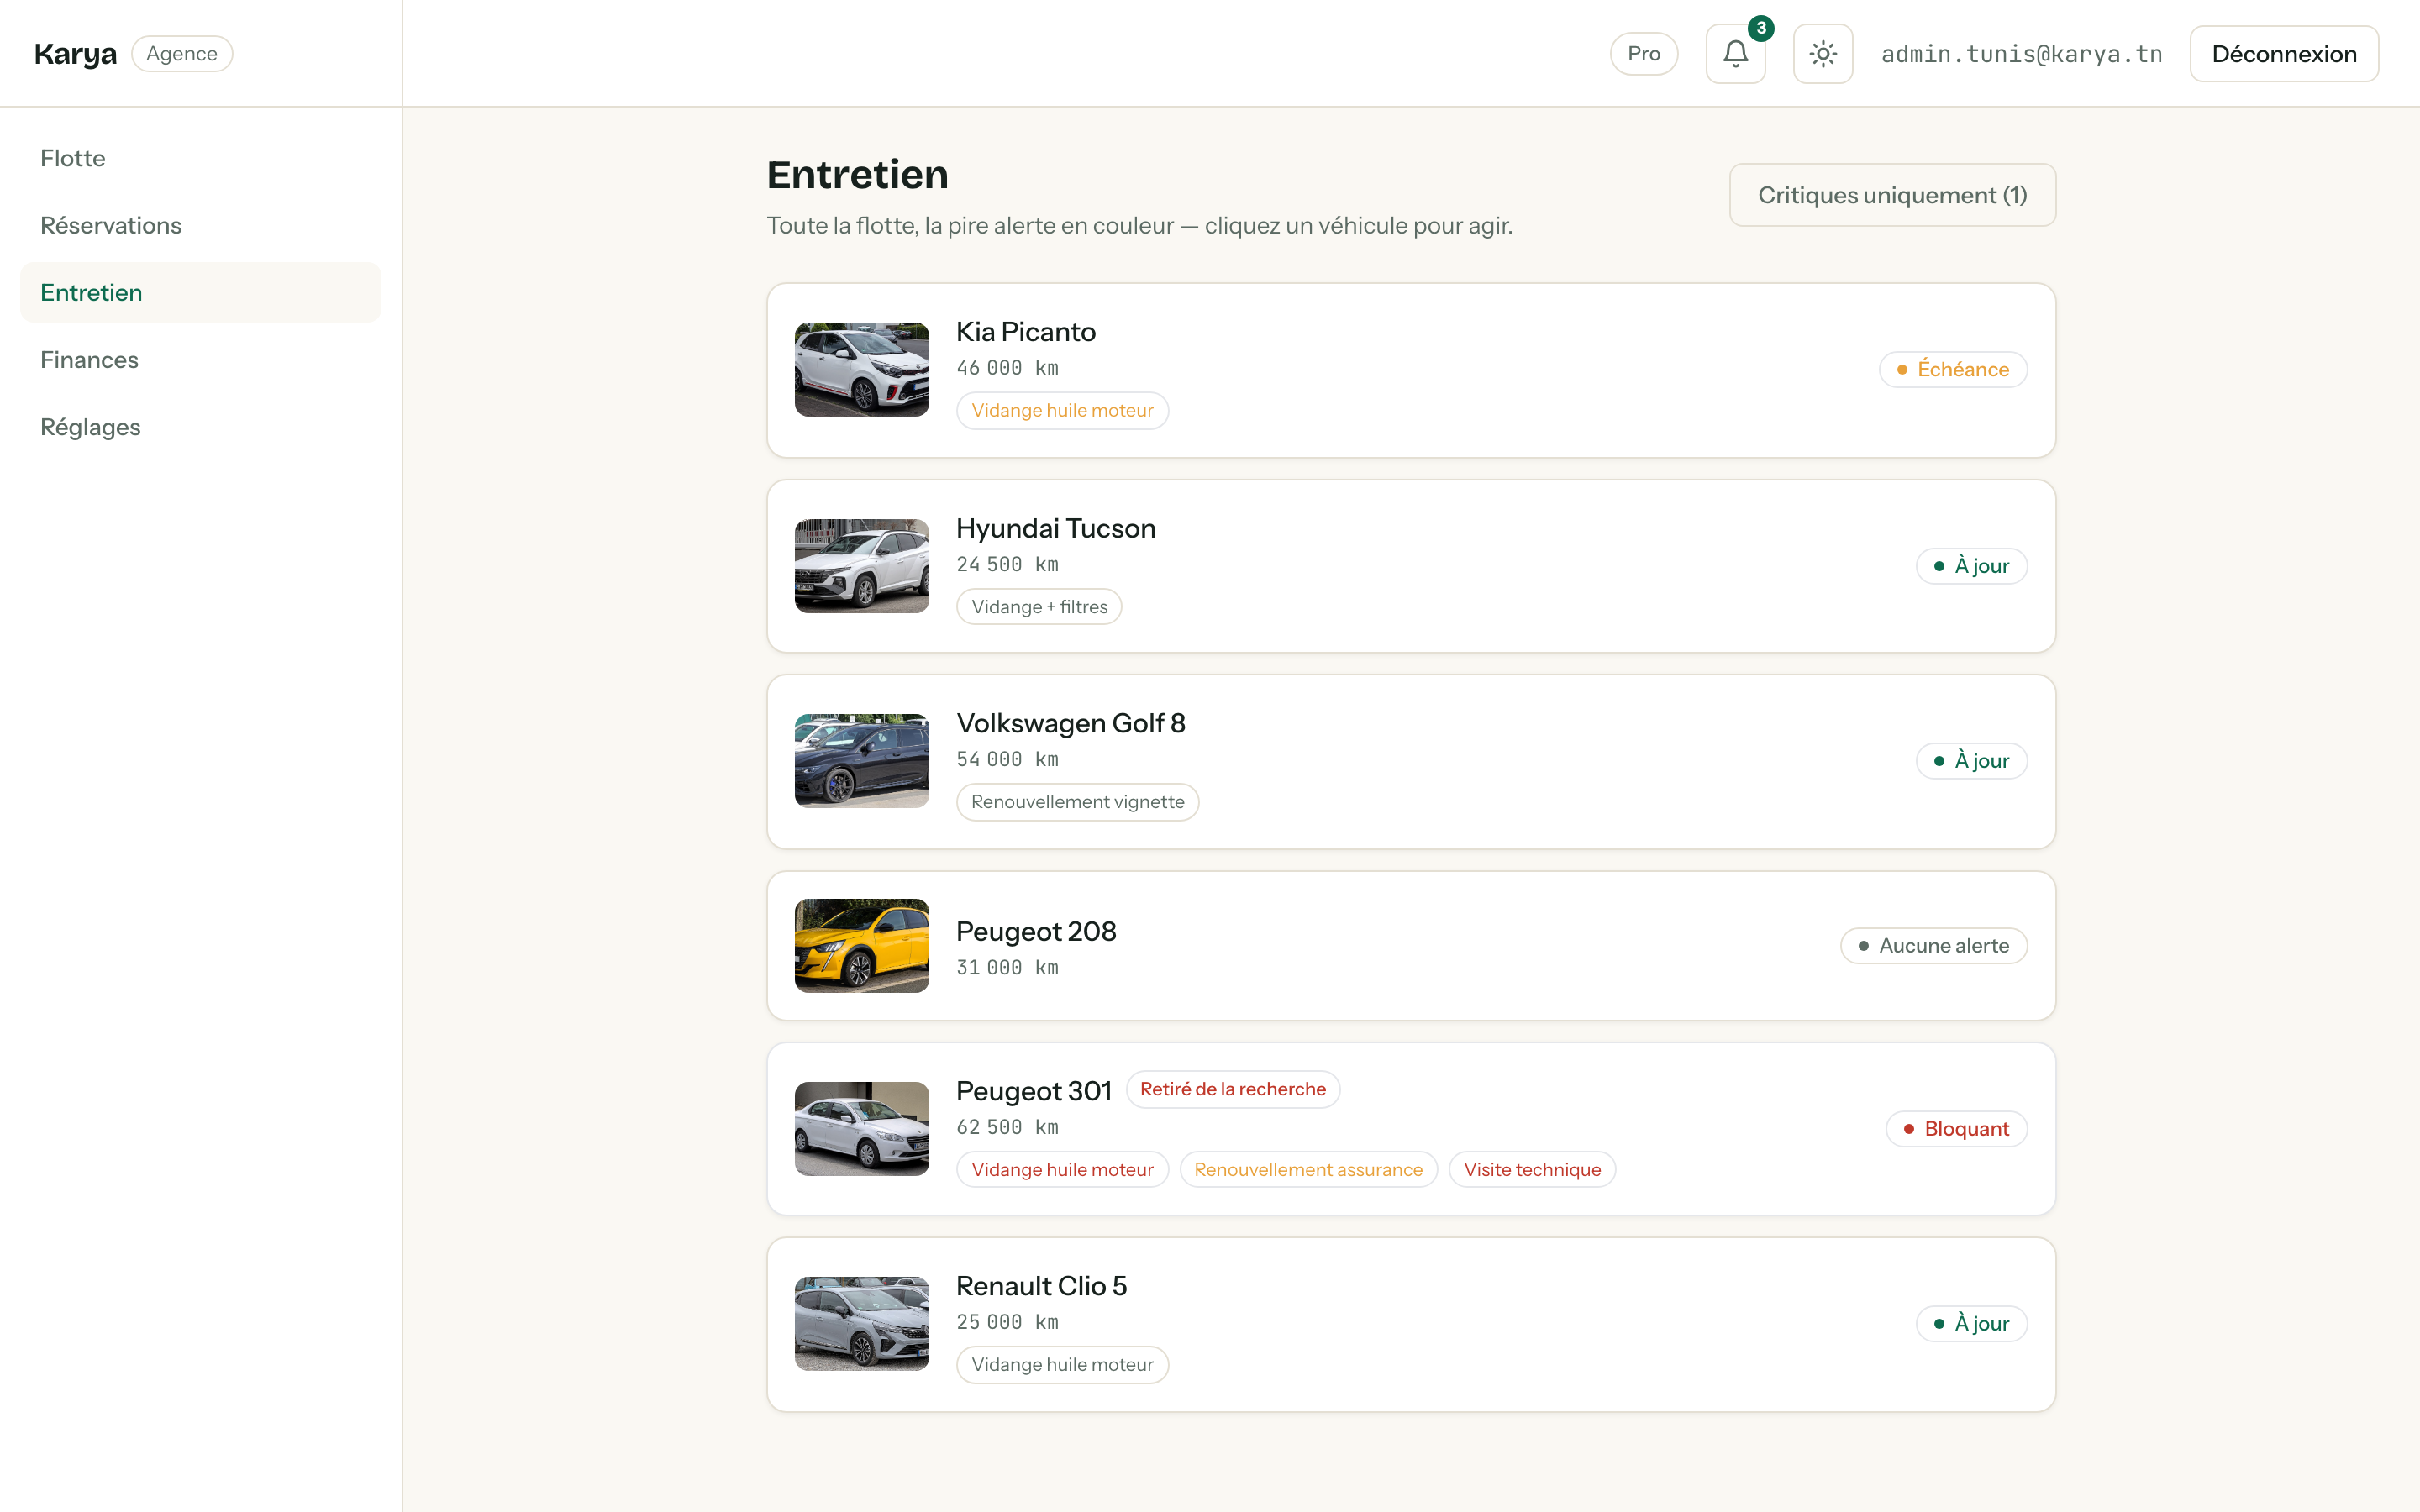Click 62 500 km mileage text

tap(1007, 1127)
